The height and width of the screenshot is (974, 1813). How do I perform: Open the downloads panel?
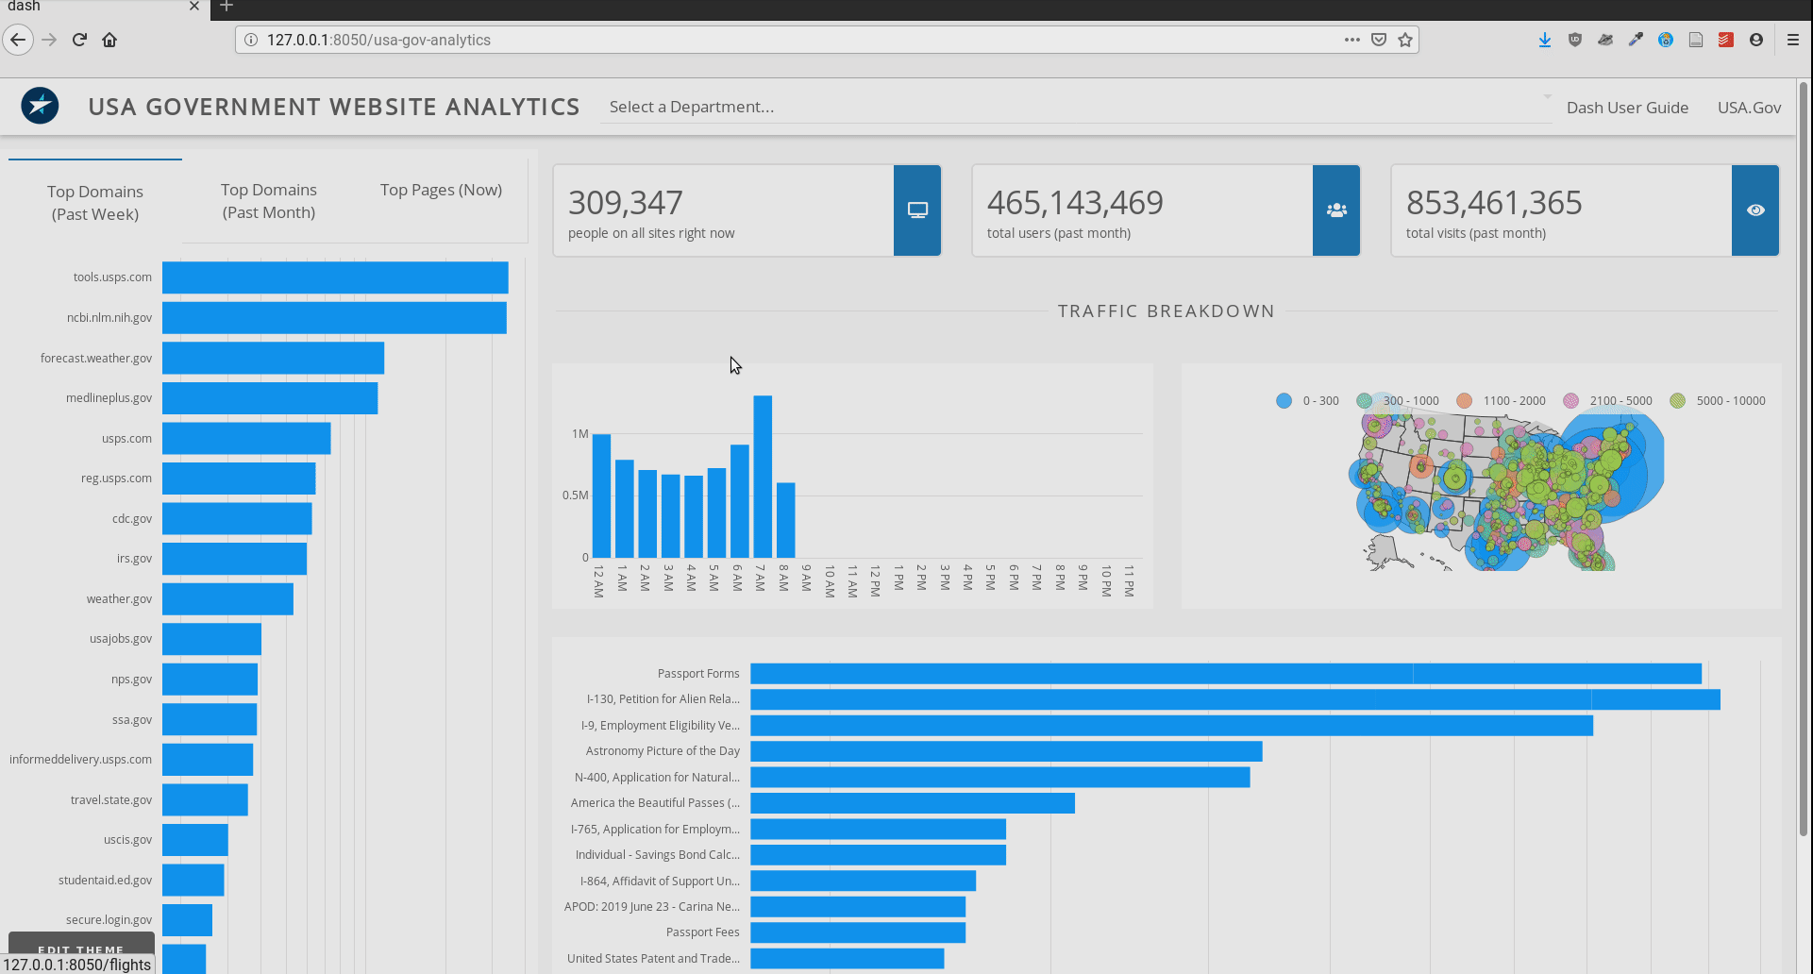click(x=1545, y=40)
